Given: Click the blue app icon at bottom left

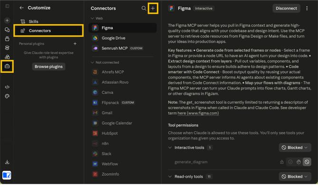Looking at the screenshot, I should (7, 175).
